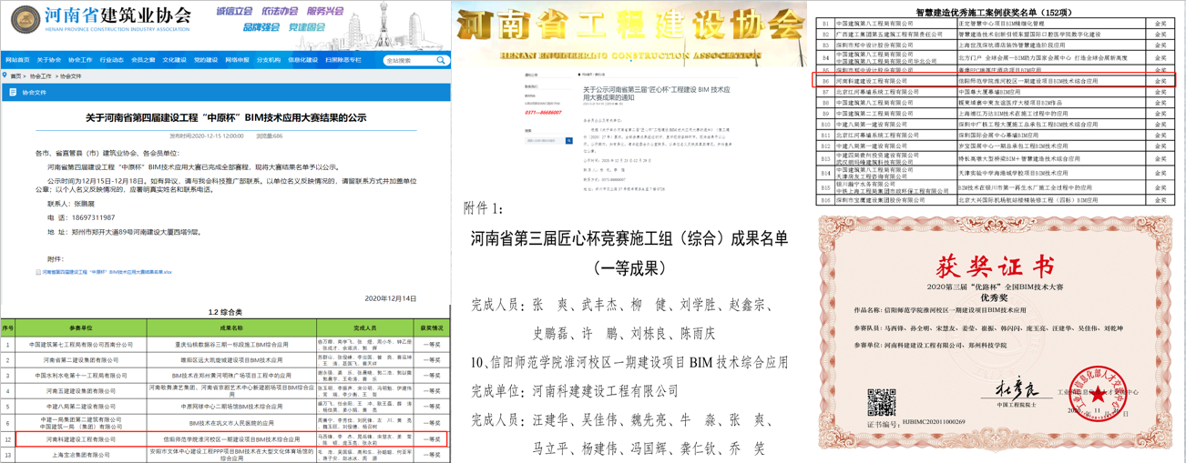1186x463 pixels.
Task: Click the xlsx file icon next to attachment
Action: (x=38, y=272)
